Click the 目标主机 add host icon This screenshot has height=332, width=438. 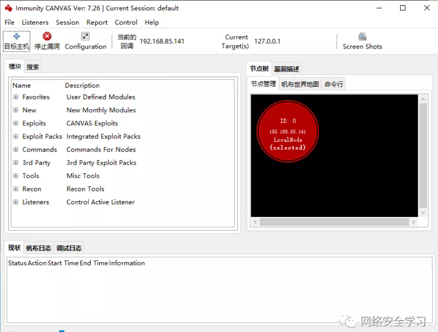(x=16, y=36)
